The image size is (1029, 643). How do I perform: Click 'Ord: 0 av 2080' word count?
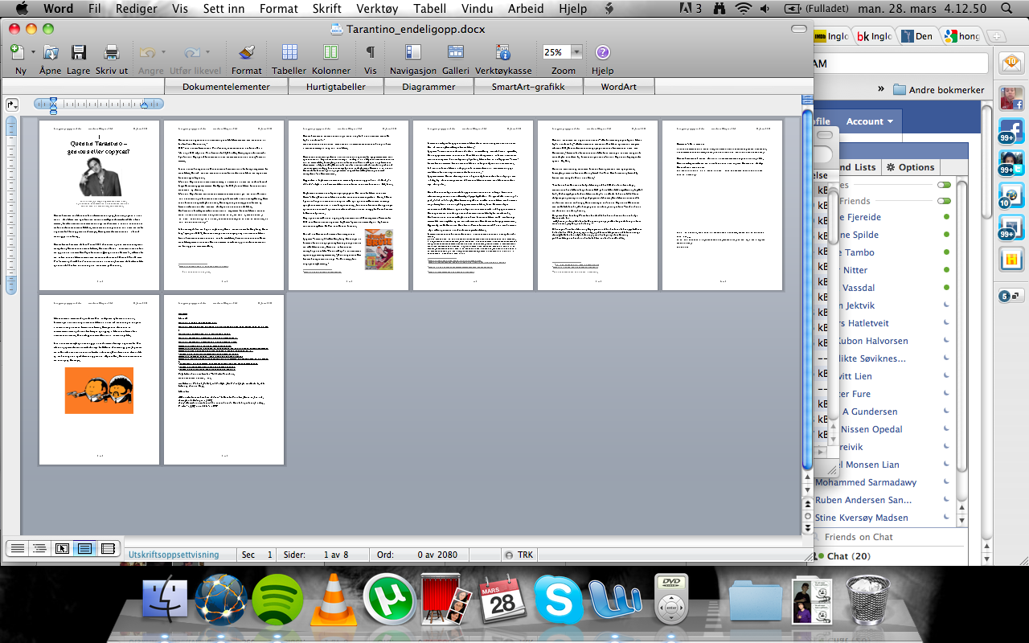tap(417, 555)
